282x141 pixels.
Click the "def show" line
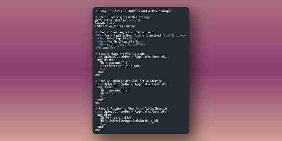104,115
